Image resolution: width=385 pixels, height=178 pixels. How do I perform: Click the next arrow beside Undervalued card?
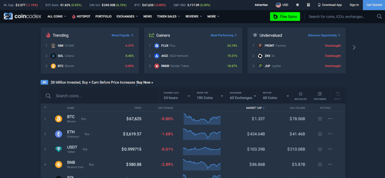tap(354, 47)
